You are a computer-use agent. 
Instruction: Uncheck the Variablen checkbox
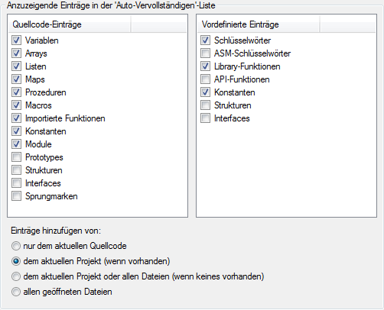16,40
